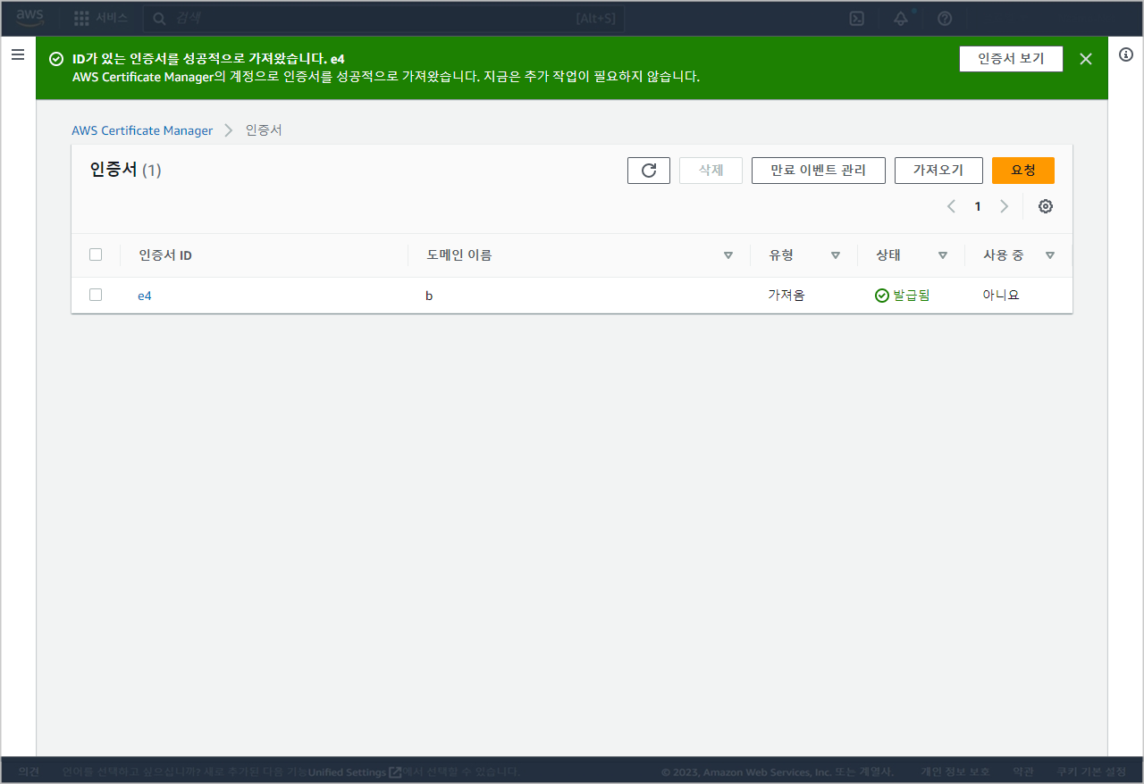The image size is (1144, 784).
Task: Sort by 사용 중 column arrow
Action: click(x=1050, y=255)
